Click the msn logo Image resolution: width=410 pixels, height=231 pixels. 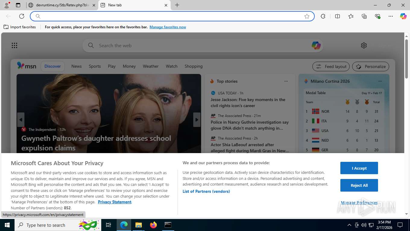click(x=27, y=66)
